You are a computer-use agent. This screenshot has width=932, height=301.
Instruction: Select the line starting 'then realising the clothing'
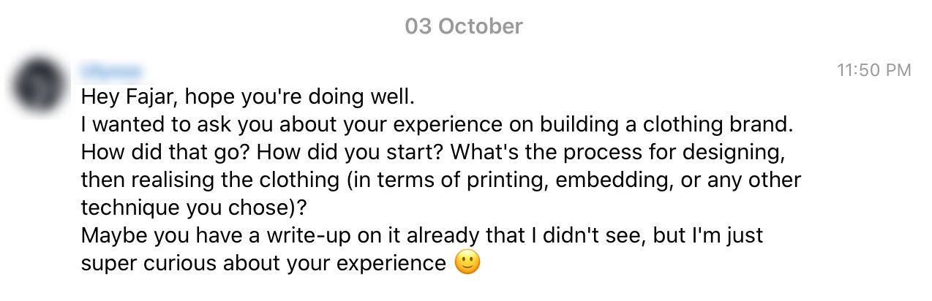coord(441,180)
